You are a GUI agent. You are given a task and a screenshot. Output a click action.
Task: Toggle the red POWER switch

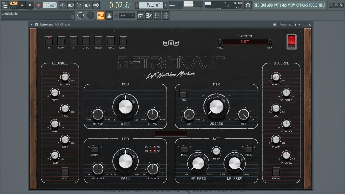[291, 40]
